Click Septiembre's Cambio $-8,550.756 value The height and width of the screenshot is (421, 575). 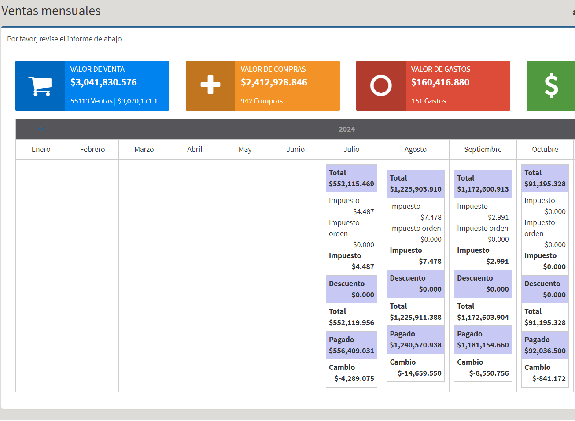click(489, 373)
